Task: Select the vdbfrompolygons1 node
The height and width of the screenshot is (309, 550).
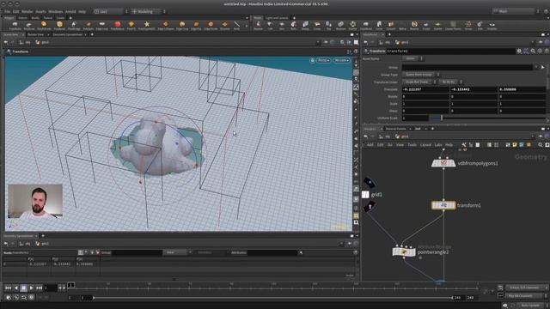Action: pyautogui.click(x=443, y=163)
